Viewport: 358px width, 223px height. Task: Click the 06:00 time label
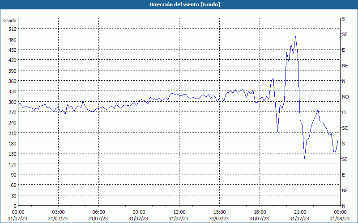[98, 212]
